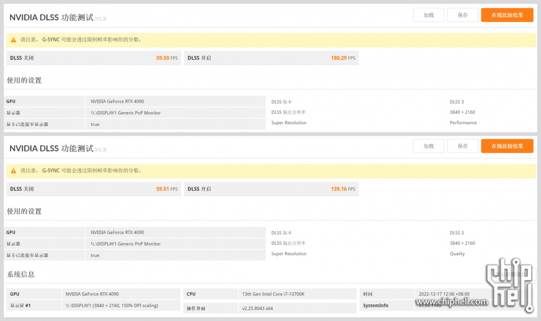The width and height of the screenshot is (541, 321).
Task: Click the DLSS 输出分辨率 label in the upper panel
Action: 288,112
